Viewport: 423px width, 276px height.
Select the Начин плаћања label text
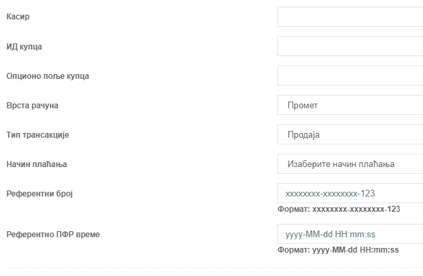[x=37, y=164]
